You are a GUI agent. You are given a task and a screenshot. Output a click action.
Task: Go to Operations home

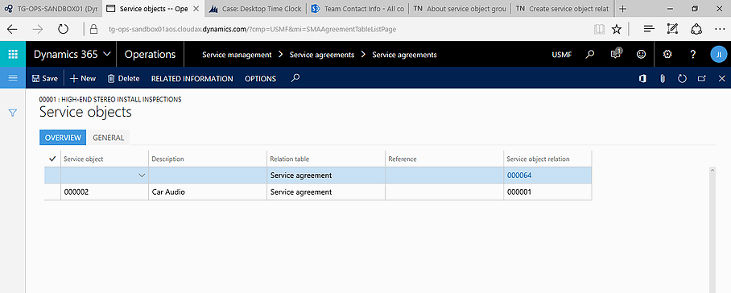pyautogui.click(x=150, y=54)
